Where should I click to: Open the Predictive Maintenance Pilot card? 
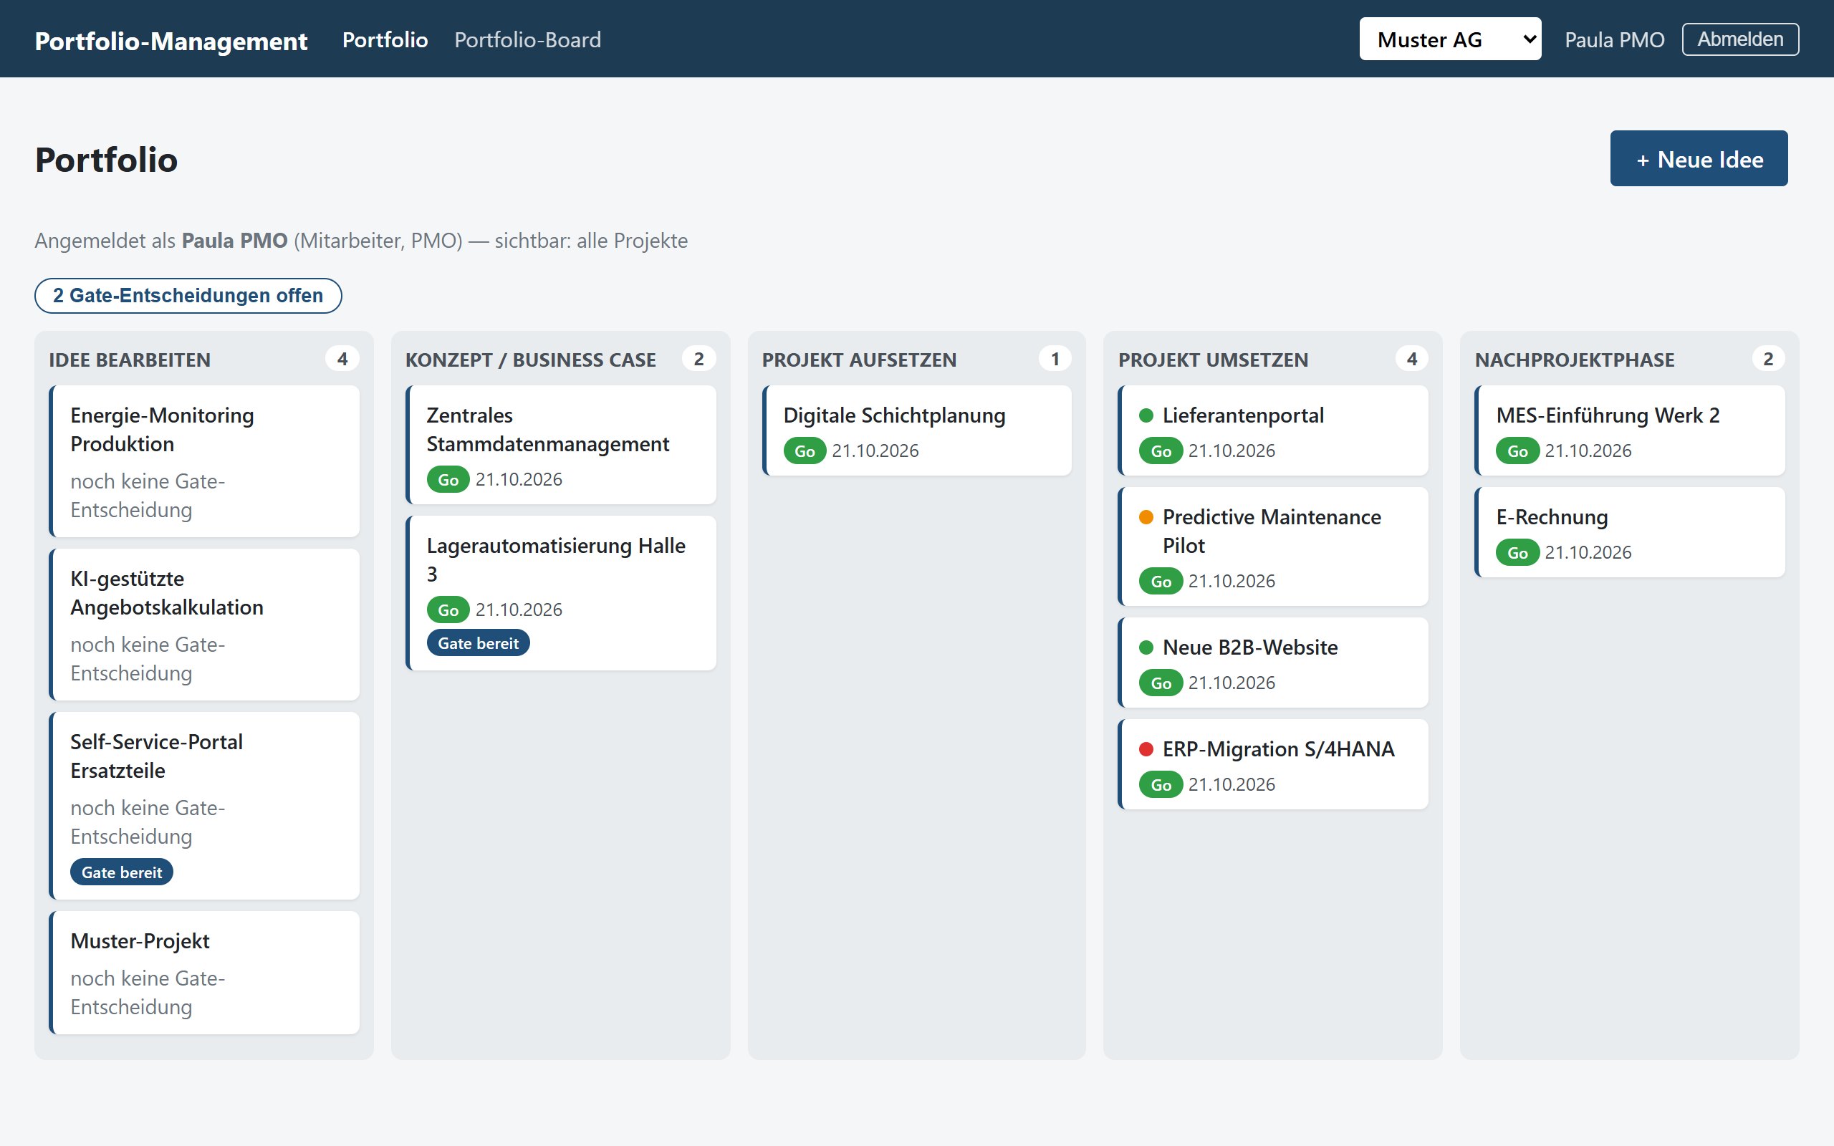tap(1273, 546)
